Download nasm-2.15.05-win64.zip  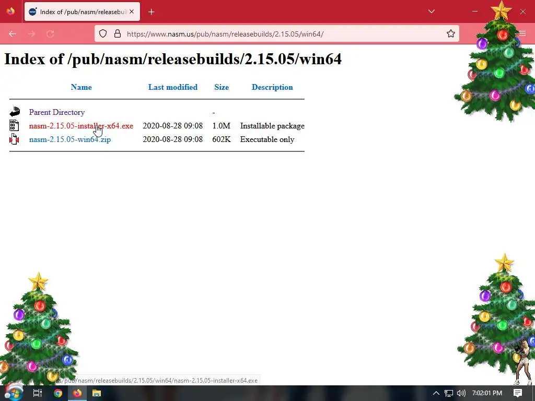(70, 139)
